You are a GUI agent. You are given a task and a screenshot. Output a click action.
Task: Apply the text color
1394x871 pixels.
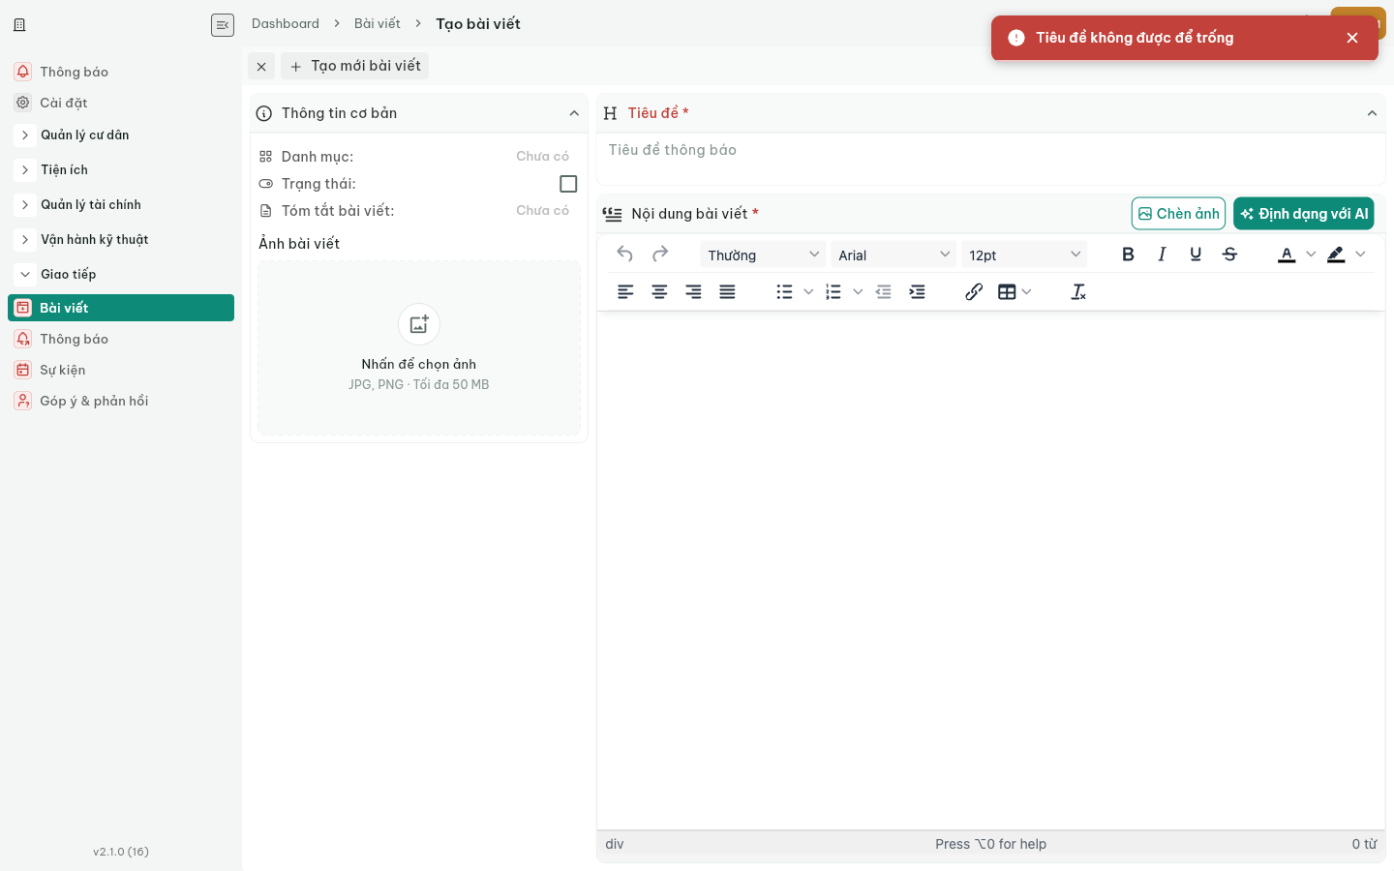(x=1287, y=255)
